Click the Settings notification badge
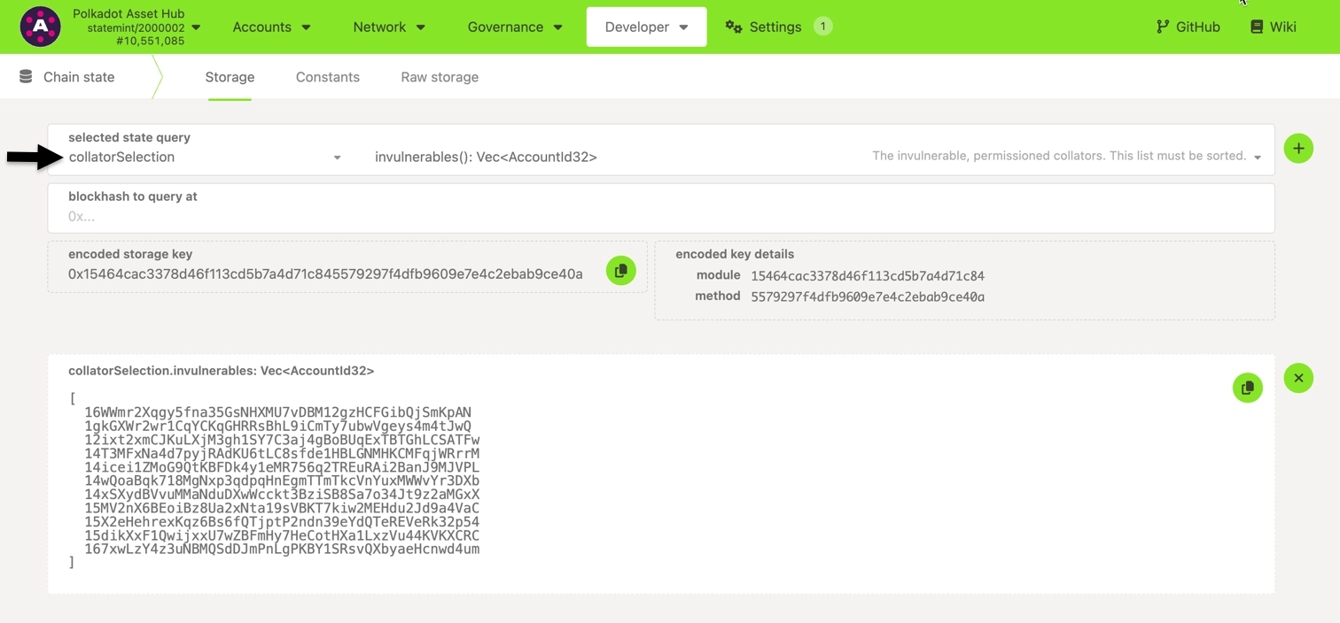Screen dimensions: 1340x623 point(822,27)
